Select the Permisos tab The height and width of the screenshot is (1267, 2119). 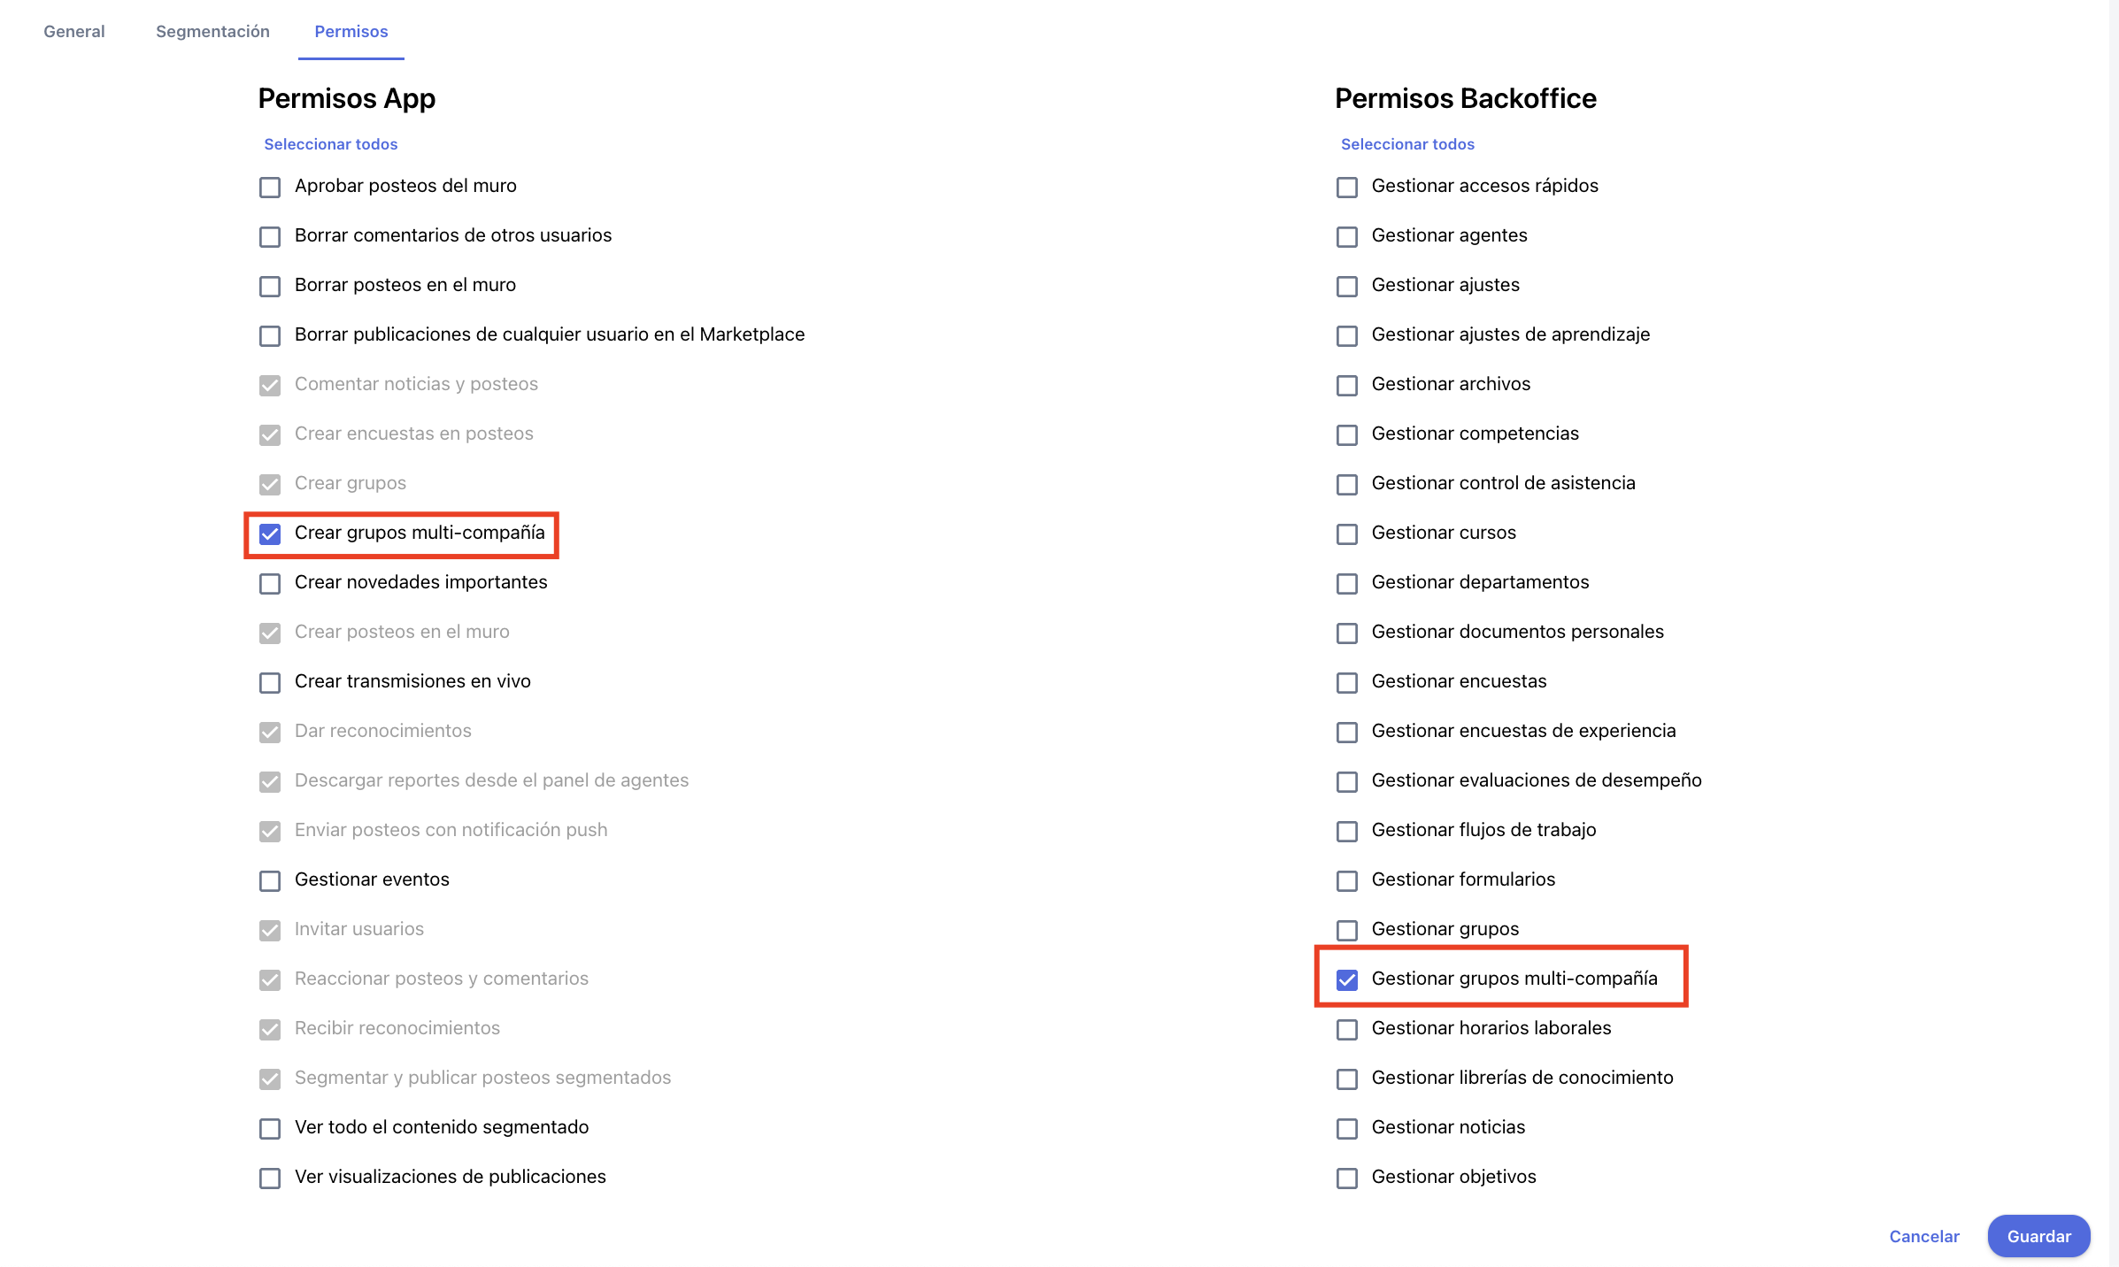pyautogui.click(x=351, y=32)
